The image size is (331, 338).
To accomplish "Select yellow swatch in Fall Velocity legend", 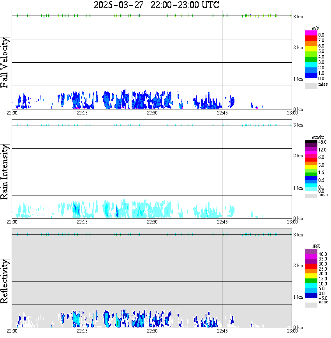I will coord(311,49).
